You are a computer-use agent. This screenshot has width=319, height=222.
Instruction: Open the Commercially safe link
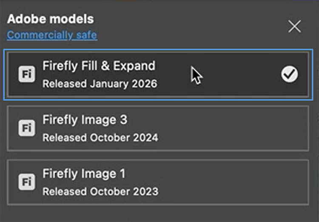(x=52, y=35)
